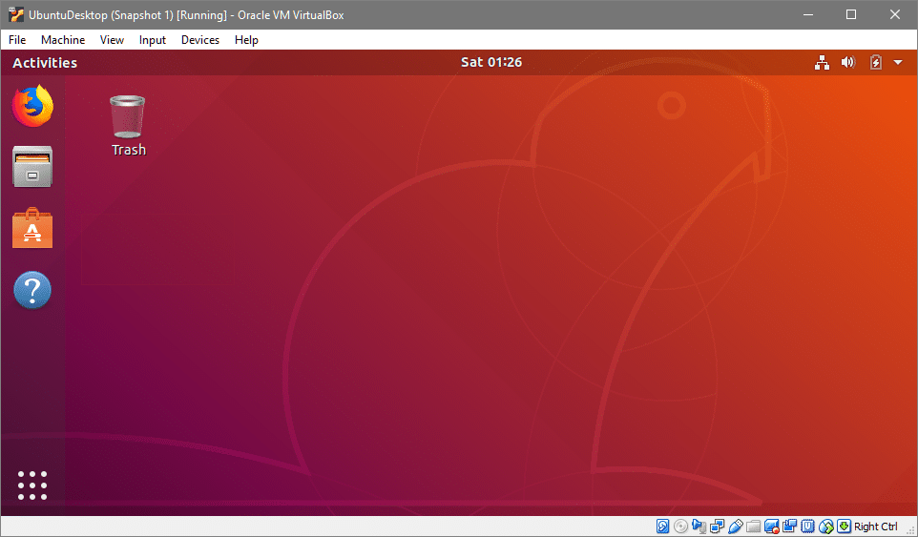The height and width of the screenshot is (537, 918).
Task: Click the VirtualBox window title icon
Action: pos(16,14)
